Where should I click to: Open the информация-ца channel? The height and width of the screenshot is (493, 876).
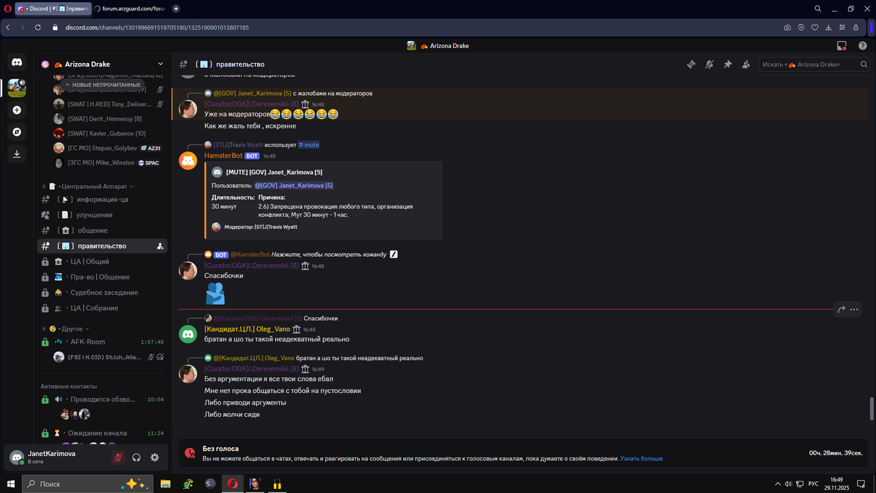coord(102,199)
